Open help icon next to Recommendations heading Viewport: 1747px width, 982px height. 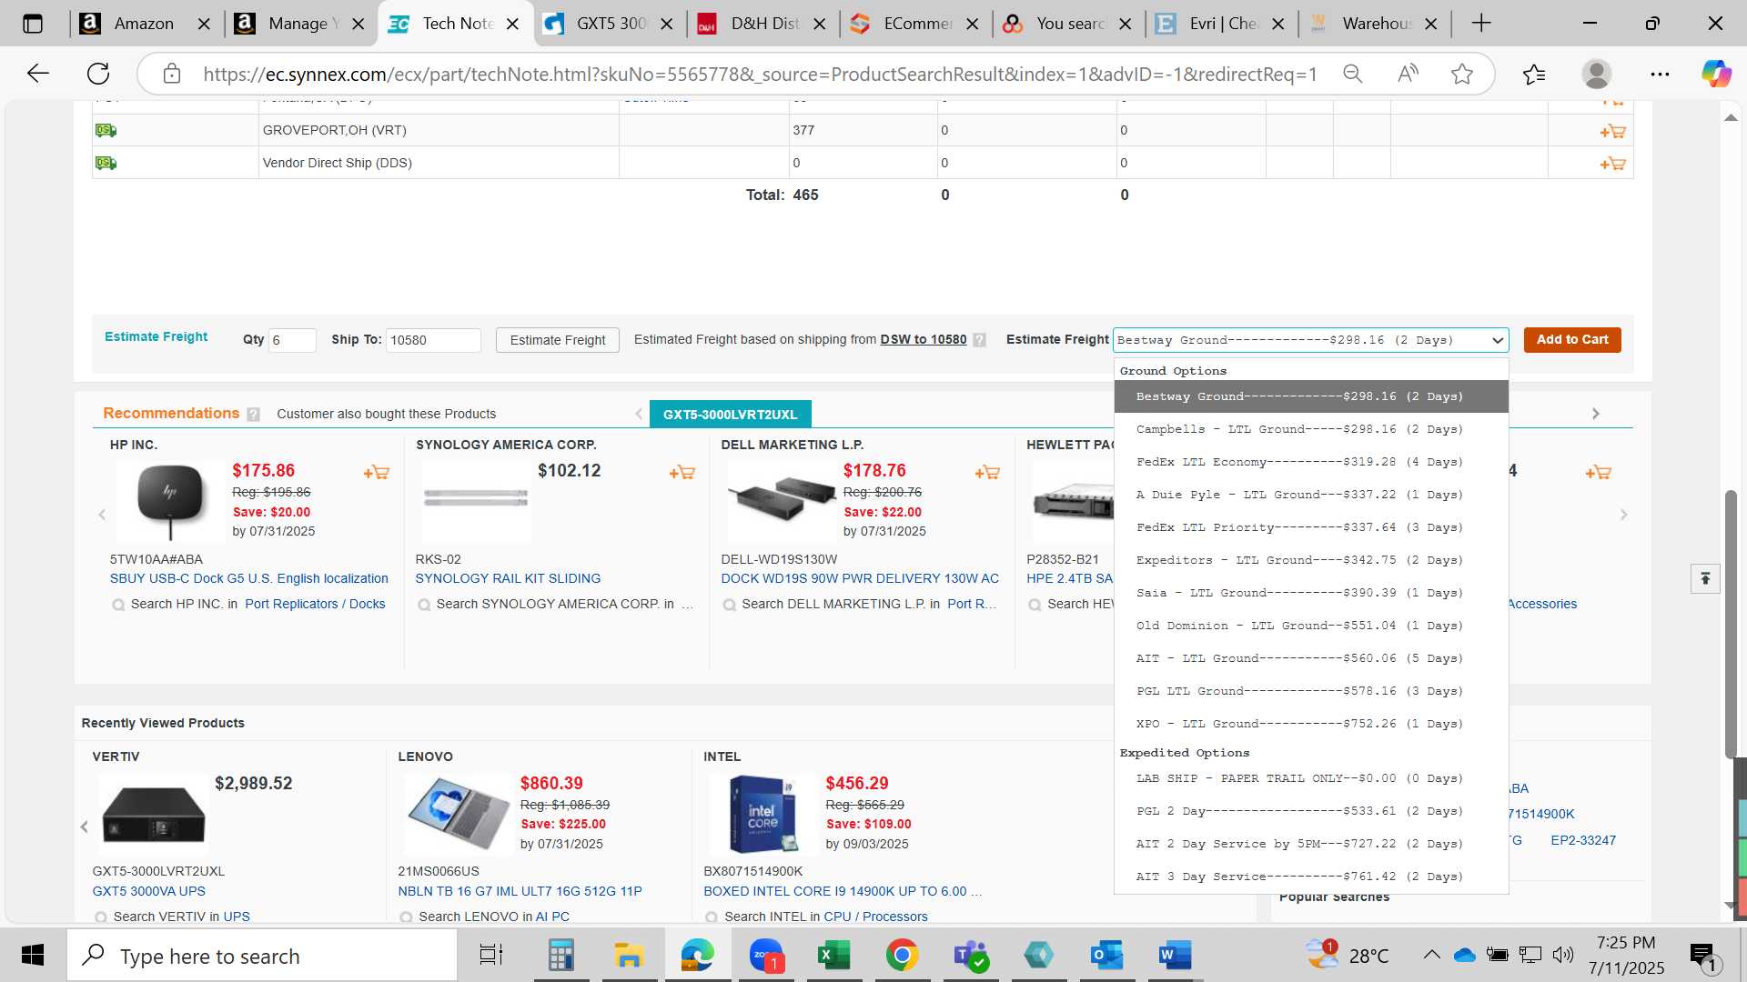point(253,415)
